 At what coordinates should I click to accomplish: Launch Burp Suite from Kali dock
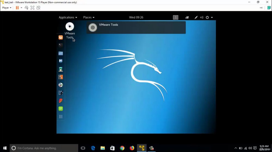coord(61,77)
